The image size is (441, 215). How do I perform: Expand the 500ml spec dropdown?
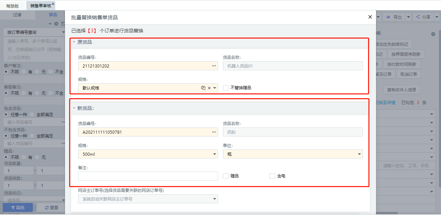tap(215, 154)
